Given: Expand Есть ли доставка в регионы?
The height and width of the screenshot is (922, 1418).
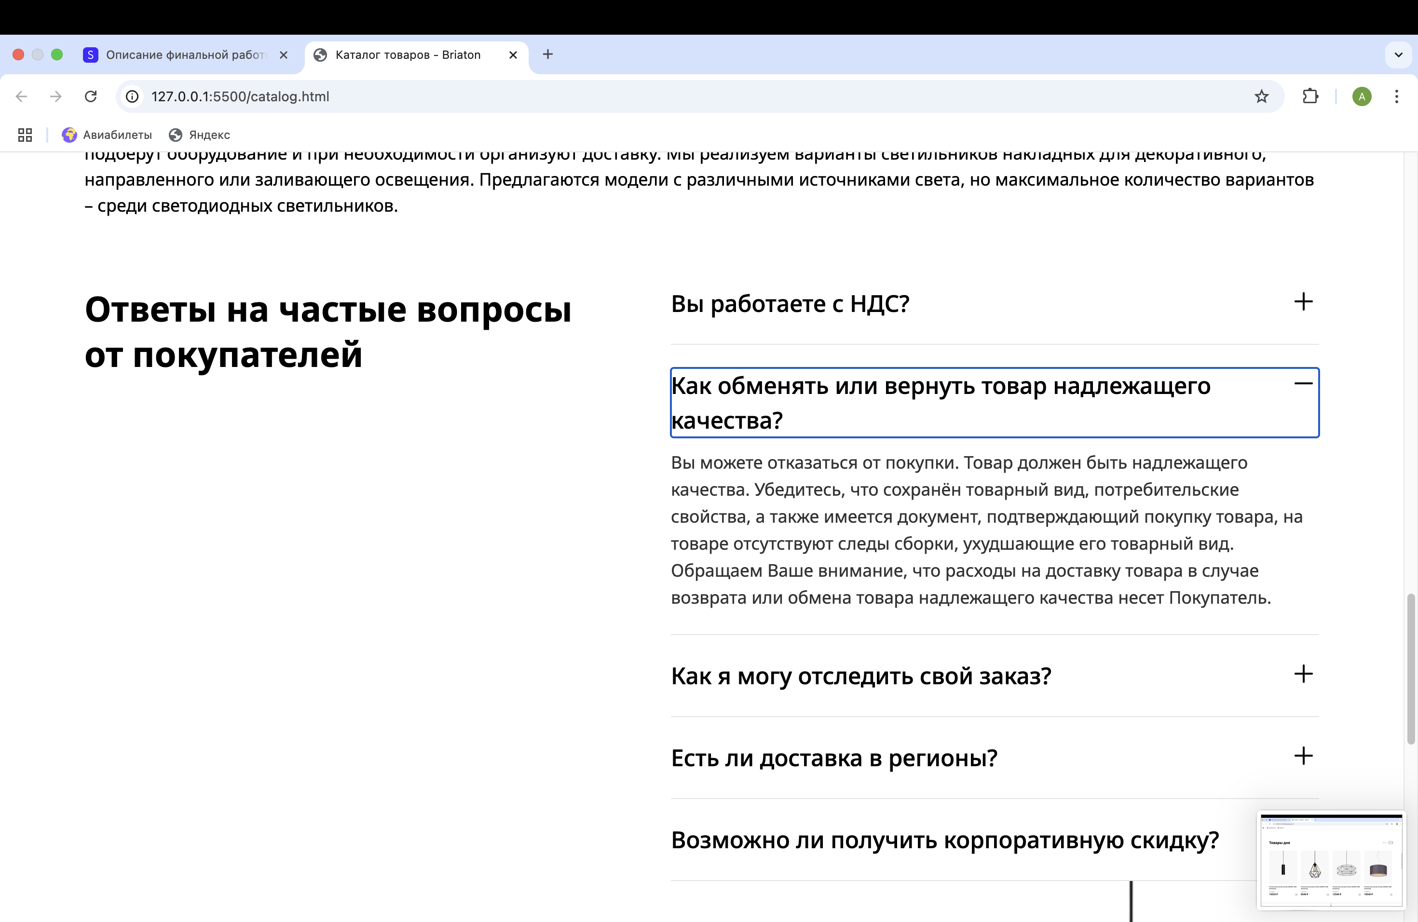Looking at the screenshot, I should pyautogui.click(x=995, y=758).
